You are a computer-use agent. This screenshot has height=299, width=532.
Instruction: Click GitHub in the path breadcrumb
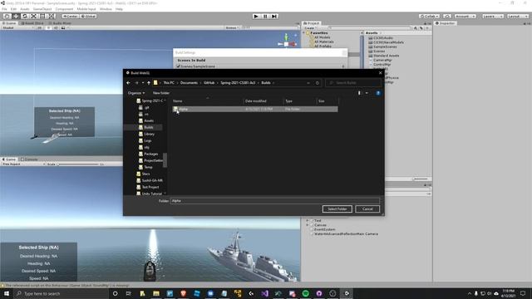209,83
